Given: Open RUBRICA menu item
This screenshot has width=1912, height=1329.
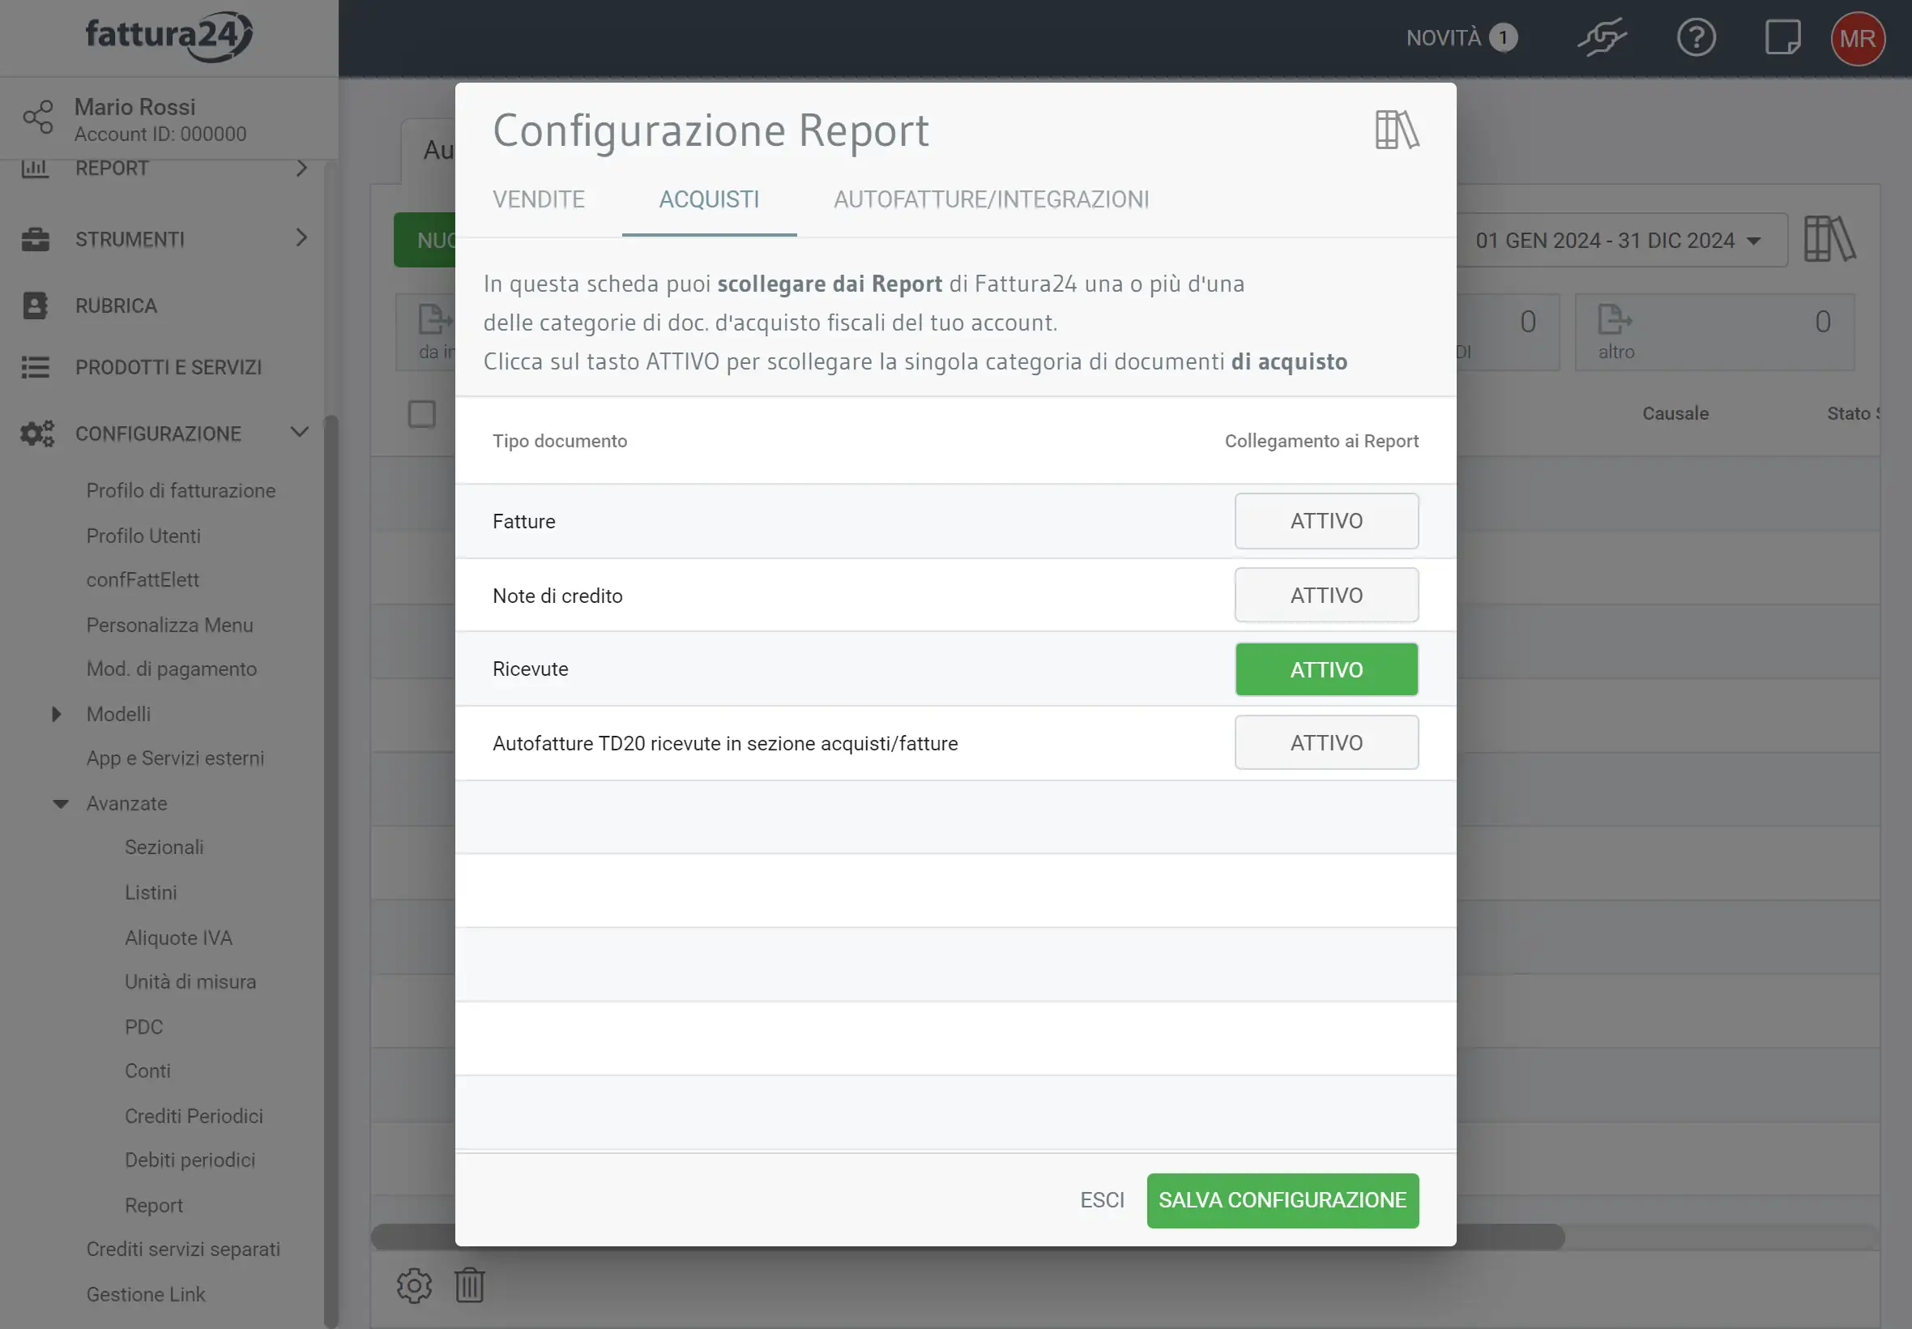Looking at the screenshot, I should point(116,306).
